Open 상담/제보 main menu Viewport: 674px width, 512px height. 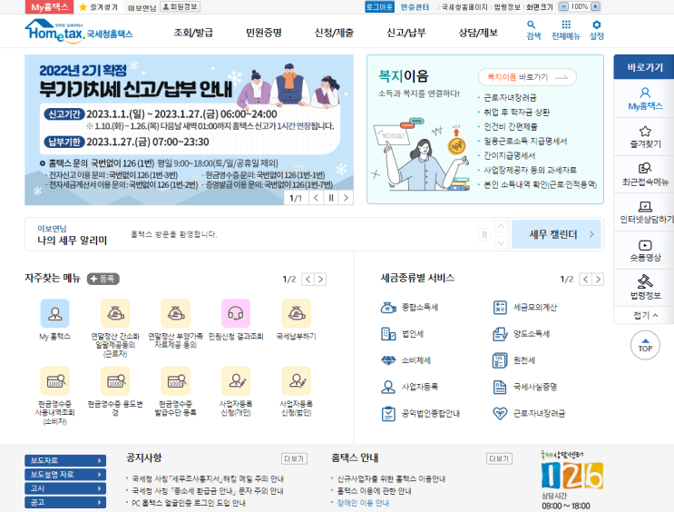(x=478, y=33)
